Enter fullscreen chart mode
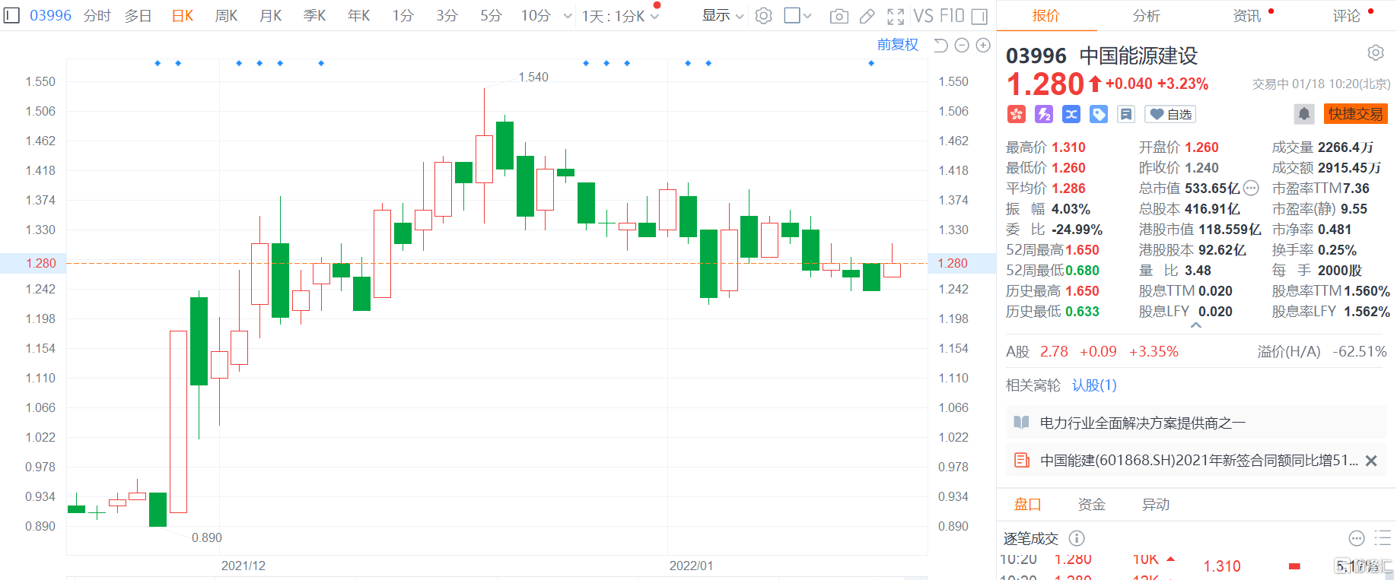 [x=896, y=16]
